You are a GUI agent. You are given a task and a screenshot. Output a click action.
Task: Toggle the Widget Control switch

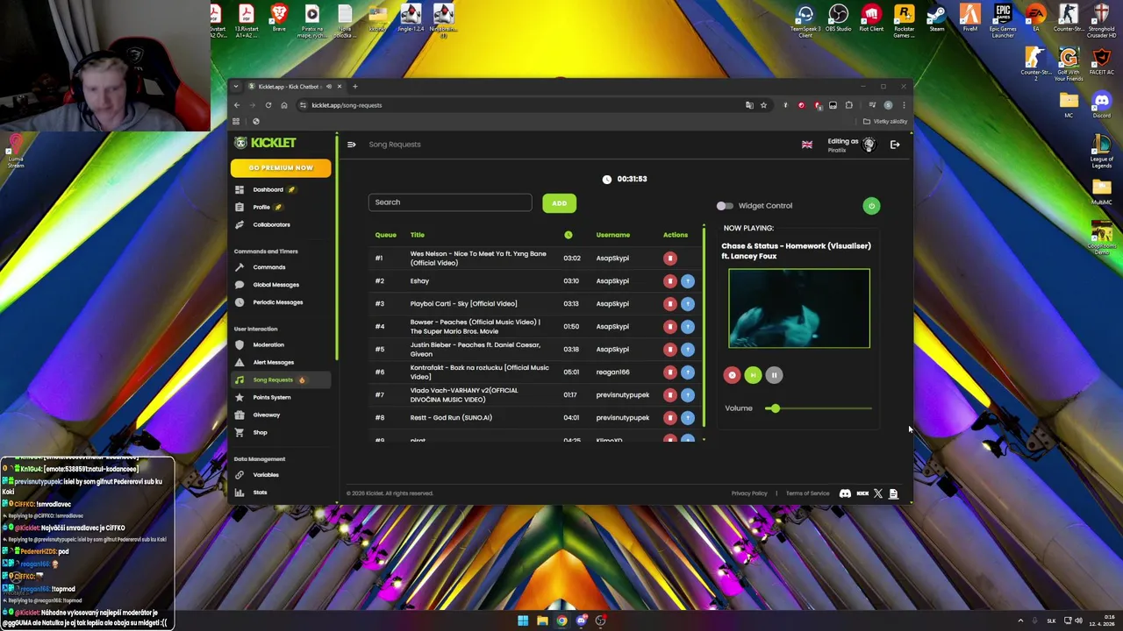pos(724,206)
